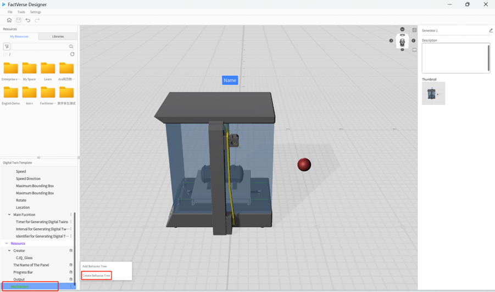The image size is (495, 292).
Task: Click the resource path root folder icon
Action: pyautogui.click(x=5, y=54)
